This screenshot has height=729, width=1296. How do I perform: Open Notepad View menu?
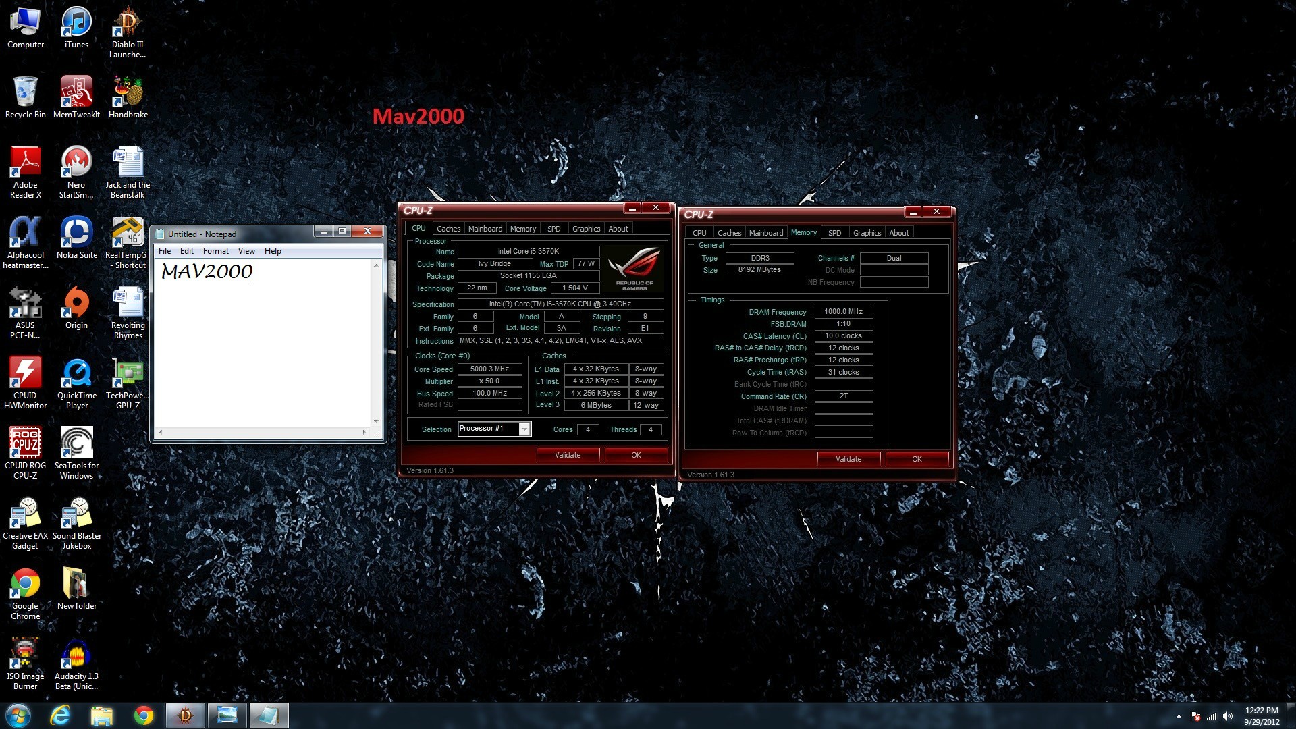coord(246,251)
